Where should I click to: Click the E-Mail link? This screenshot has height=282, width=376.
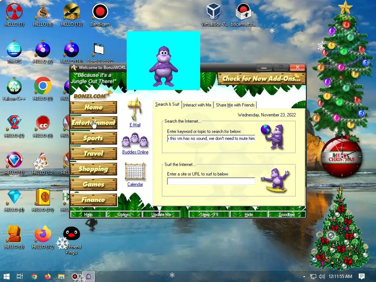coord(135,125)
